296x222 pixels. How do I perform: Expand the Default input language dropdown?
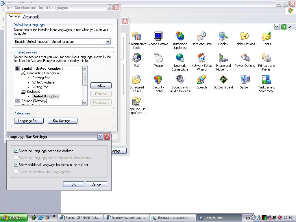click(x=108, y=42)
